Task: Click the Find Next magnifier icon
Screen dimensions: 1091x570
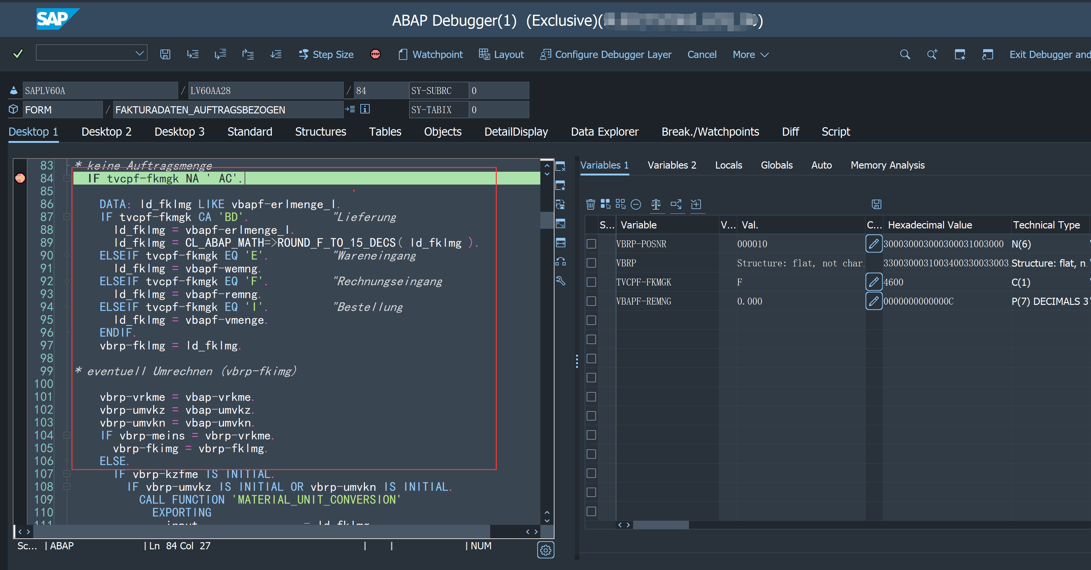Action: pyautogui.click(x=932, y=54)
